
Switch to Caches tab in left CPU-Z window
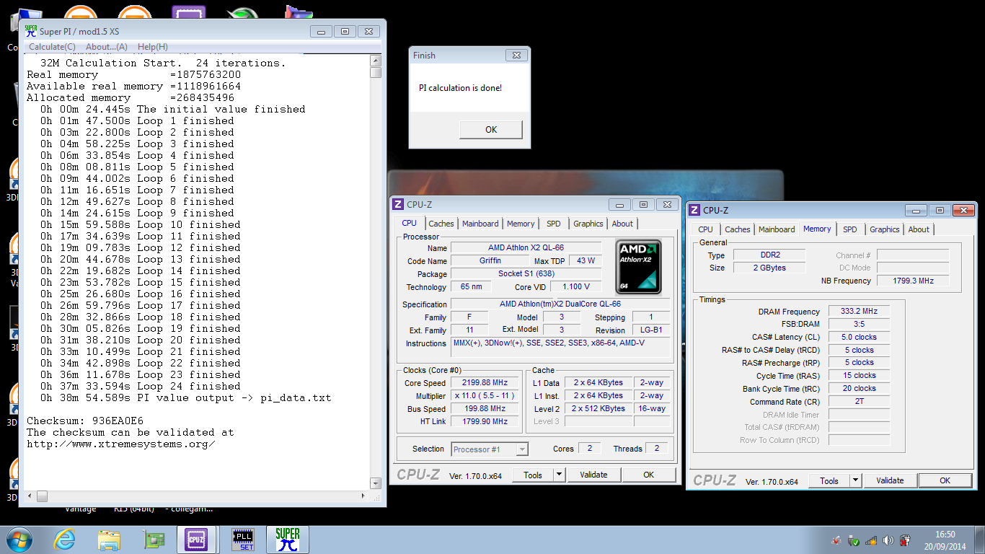441,224
